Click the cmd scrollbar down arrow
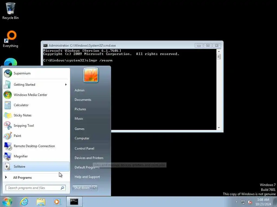 [219, 128]
